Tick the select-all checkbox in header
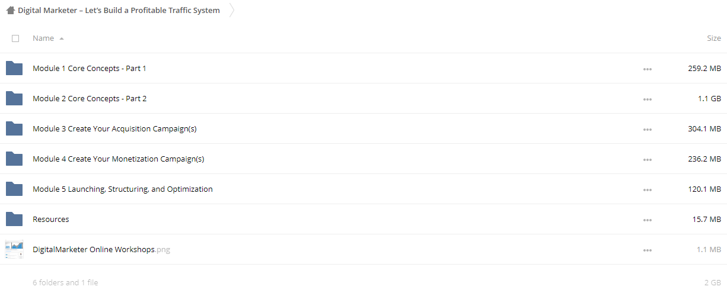The image size is (727, 306). [15, 38]
